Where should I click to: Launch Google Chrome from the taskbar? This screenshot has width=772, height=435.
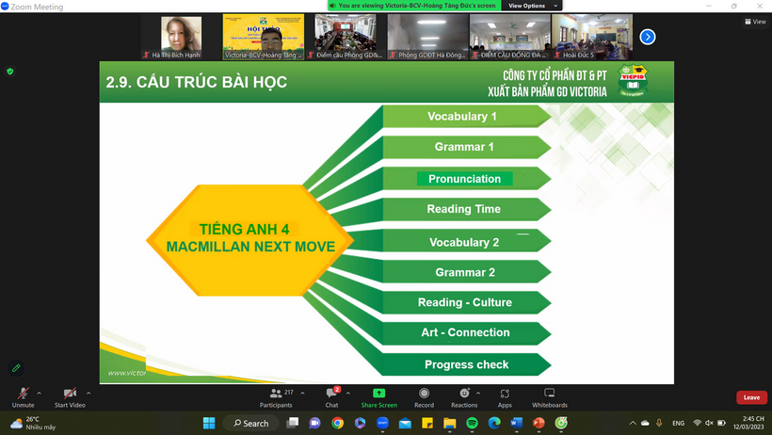337,423
